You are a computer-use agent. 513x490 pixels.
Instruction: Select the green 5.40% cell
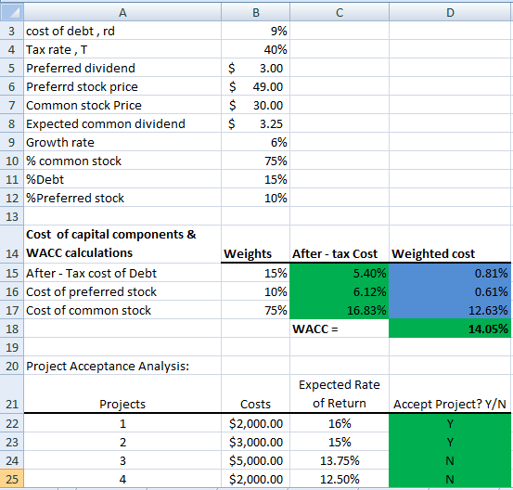coord(340,273)
